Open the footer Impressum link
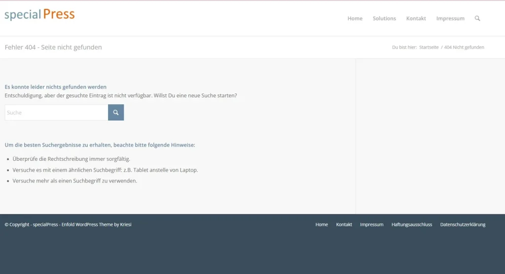Viewport: 505px width, 274px height. pyautogui.click(x=371, y=225)
